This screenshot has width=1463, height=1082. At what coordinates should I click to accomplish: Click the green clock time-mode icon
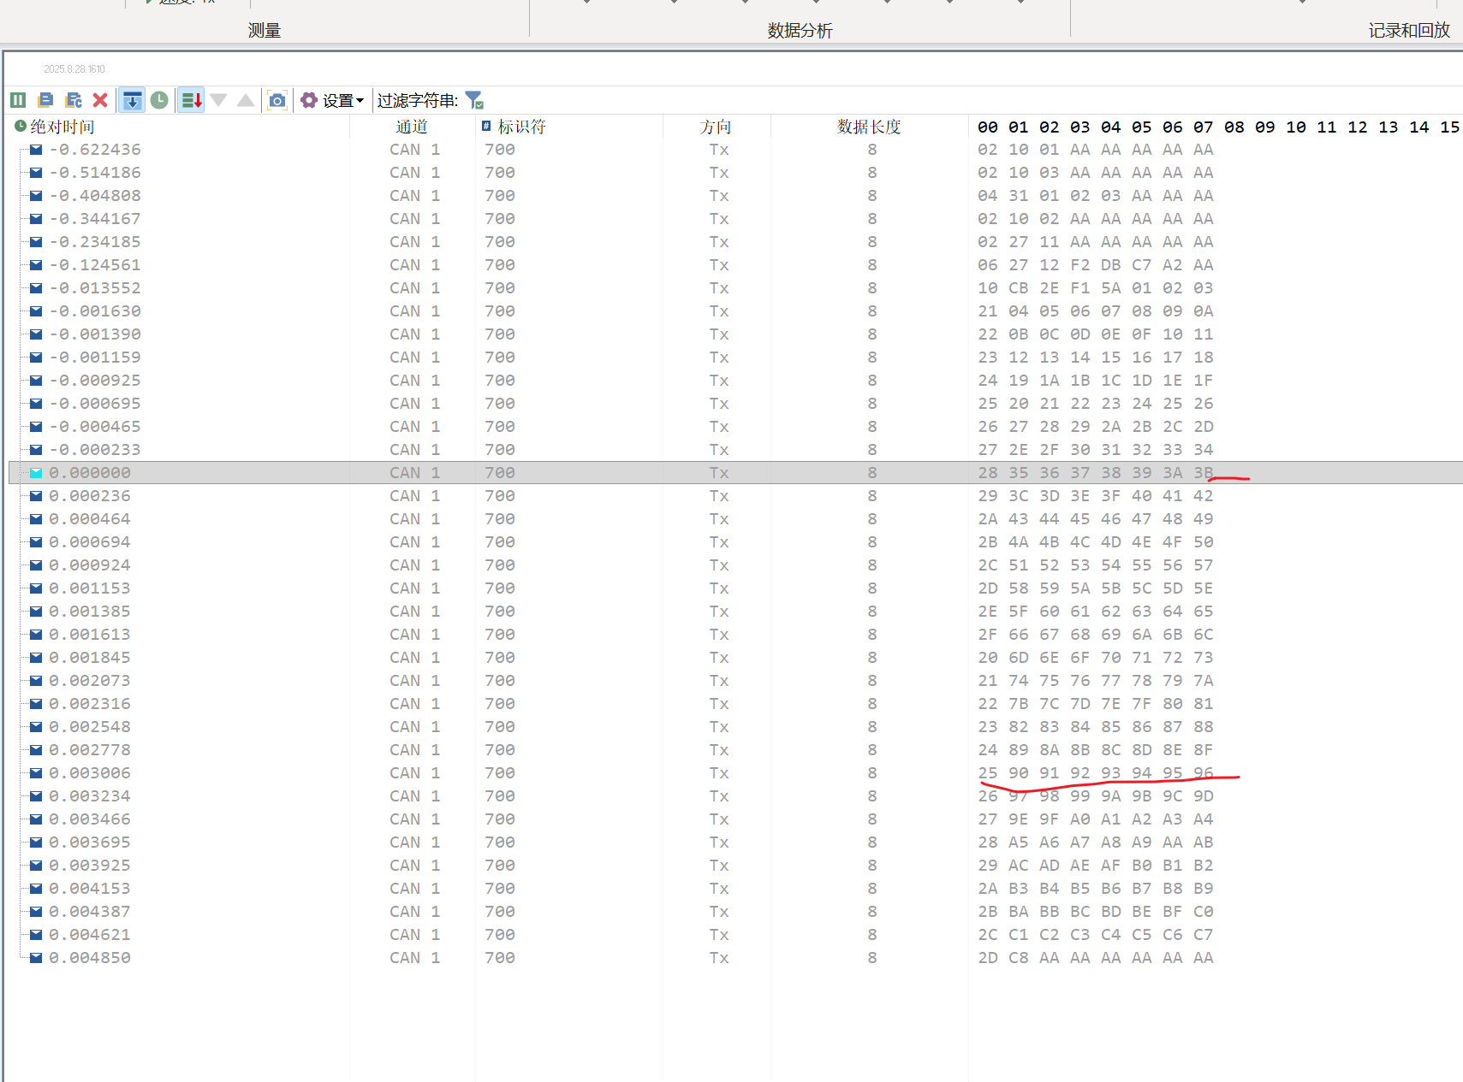[159, 100]
